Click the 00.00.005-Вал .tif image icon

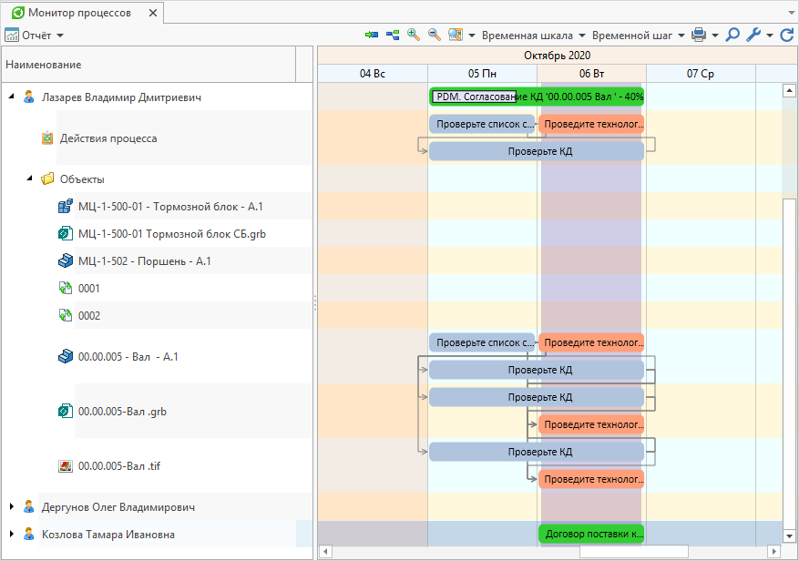[x=66, y=465]
